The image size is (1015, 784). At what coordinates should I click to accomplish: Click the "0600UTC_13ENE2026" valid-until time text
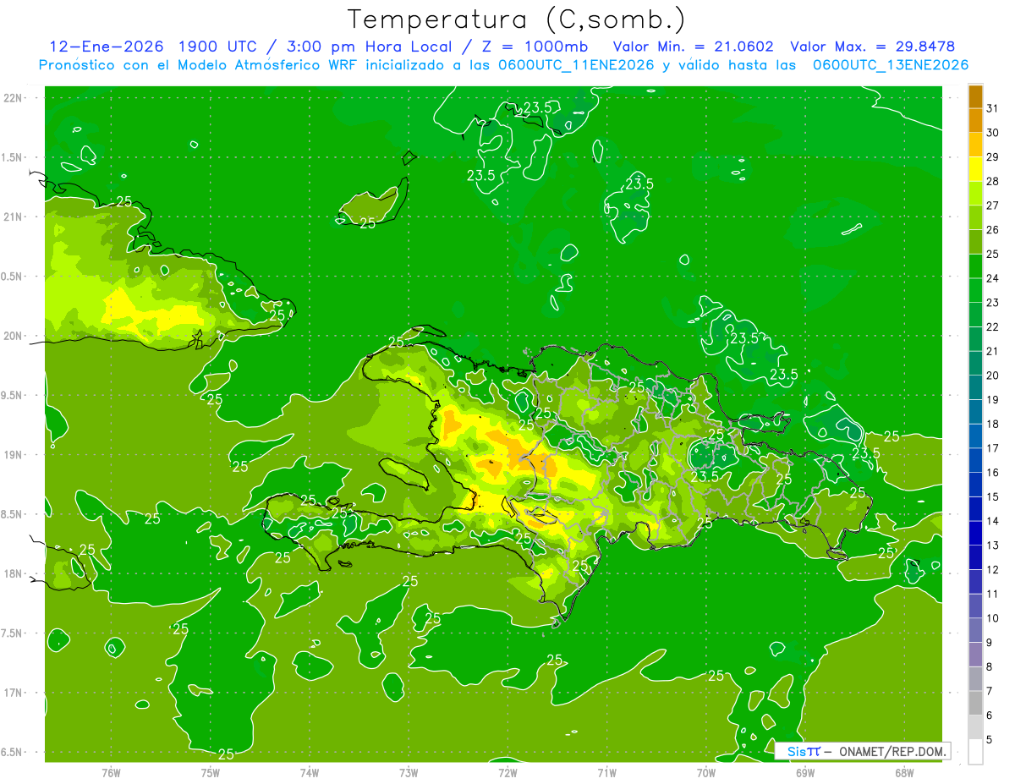click(891, 65)
